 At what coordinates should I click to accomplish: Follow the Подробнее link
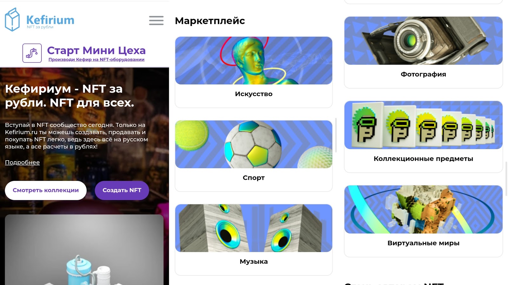tap(22, 162)
